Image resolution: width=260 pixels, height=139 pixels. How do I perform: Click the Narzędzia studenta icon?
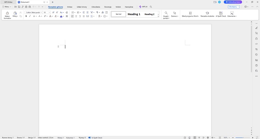tap(207, 13)
